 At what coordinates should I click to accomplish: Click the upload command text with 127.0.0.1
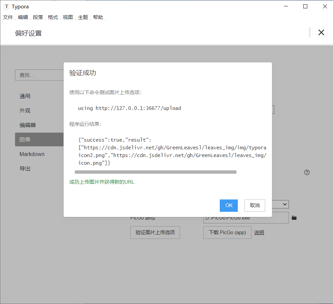pyautogui.click(x=130, y=108)
